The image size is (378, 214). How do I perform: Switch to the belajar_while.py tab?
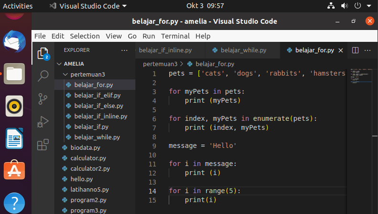click(x=243, y=50)
